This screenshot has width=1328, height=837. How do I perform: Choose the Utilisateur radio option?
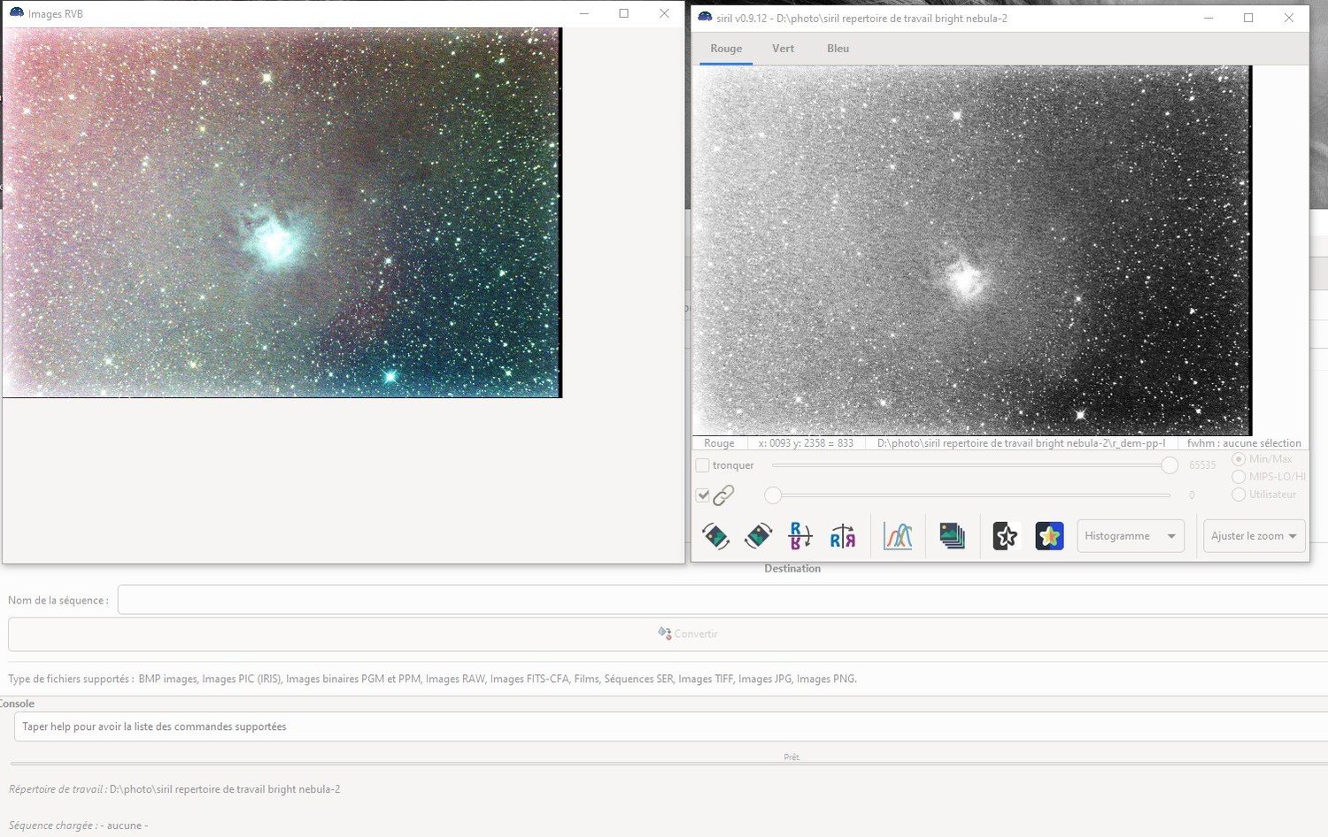pyautogui.click(x=1239, y=495)
